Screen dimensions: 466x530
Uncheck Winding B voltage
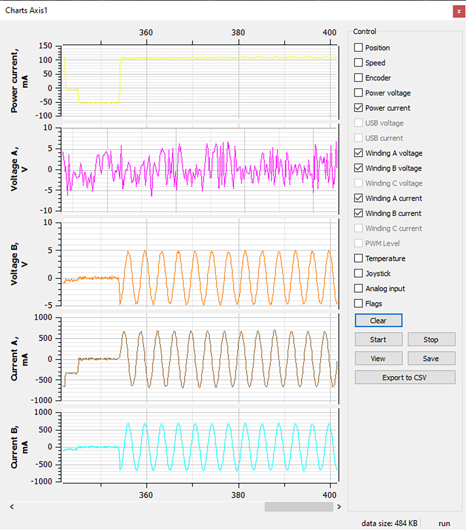(358, 168)
